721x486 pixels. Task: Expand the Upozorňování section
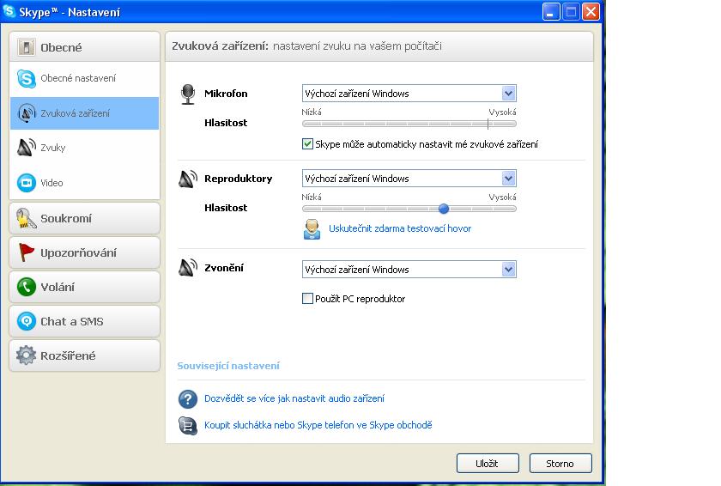pos(85,252)
